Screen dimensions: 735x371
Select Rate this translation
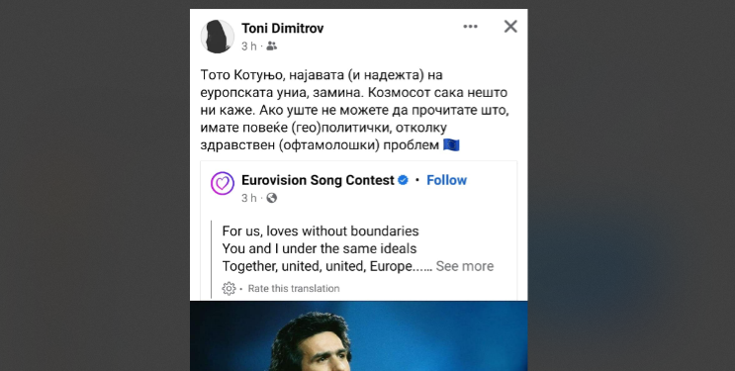pos(294,289)
